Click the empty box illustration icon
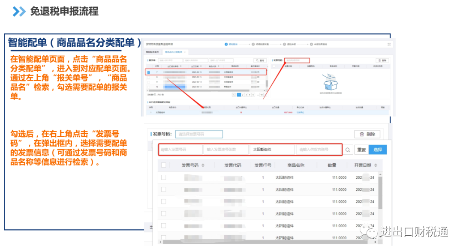The width and height of the screenshot is (463, 252). point(331,82)
